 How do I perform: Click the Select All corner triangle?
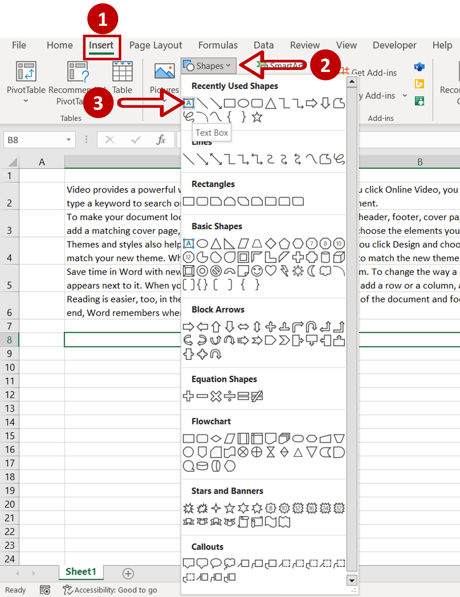coord(13,162)
